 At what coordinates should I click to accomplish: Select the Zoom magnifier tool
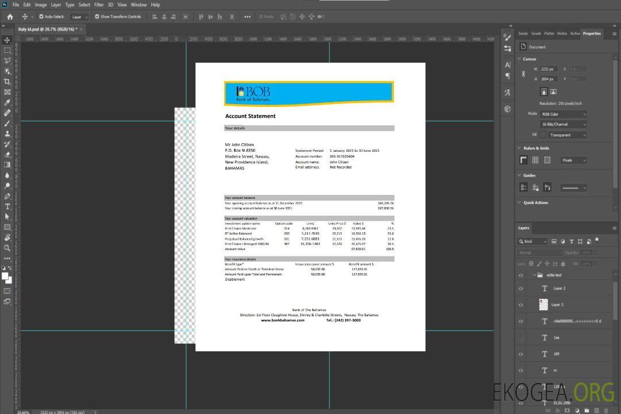7,248
